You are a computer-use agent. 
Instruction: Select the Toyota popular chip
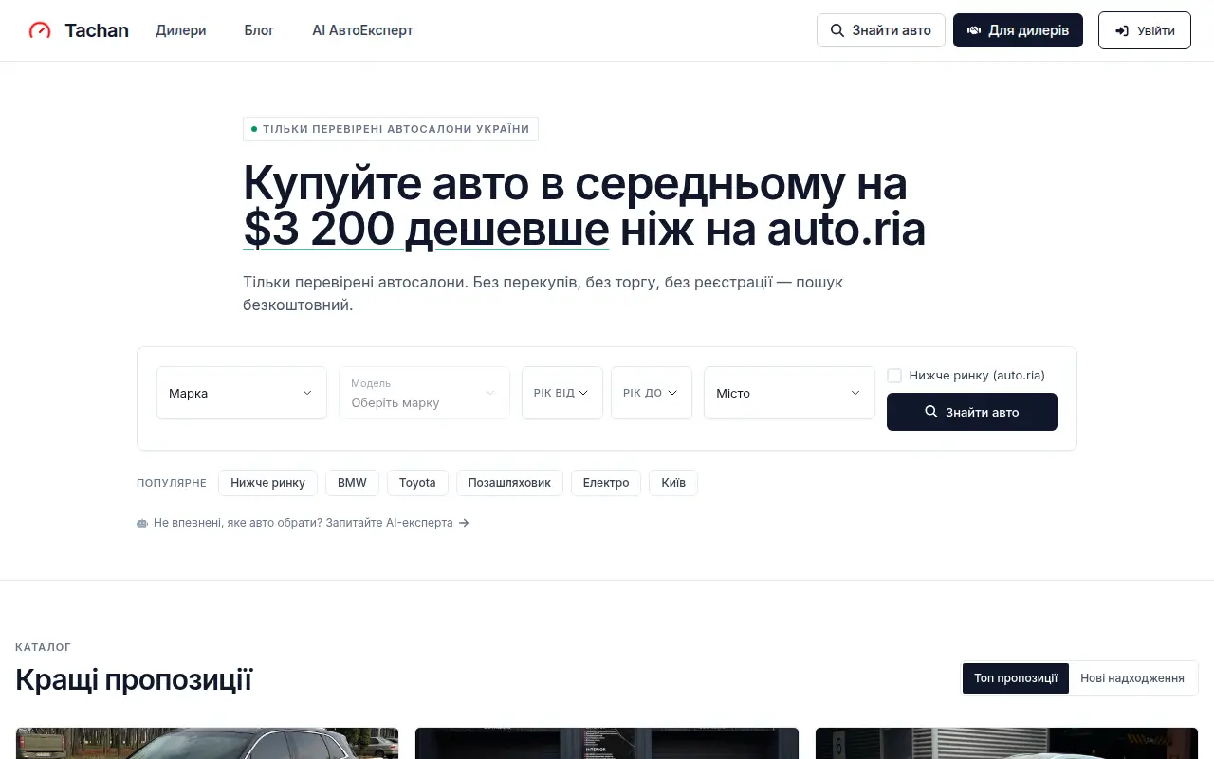(417, 483)
